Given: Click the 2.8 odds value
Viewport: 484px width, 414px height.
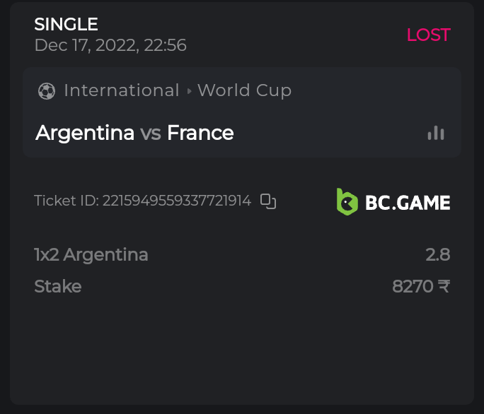Looking at the screenshot, I should coord(438,254).
